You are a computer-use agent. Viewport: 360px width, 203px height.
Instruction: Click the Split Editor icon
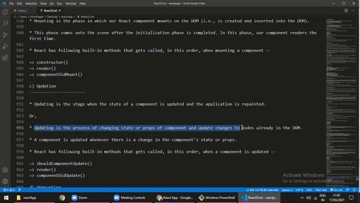tap(346, 11)
